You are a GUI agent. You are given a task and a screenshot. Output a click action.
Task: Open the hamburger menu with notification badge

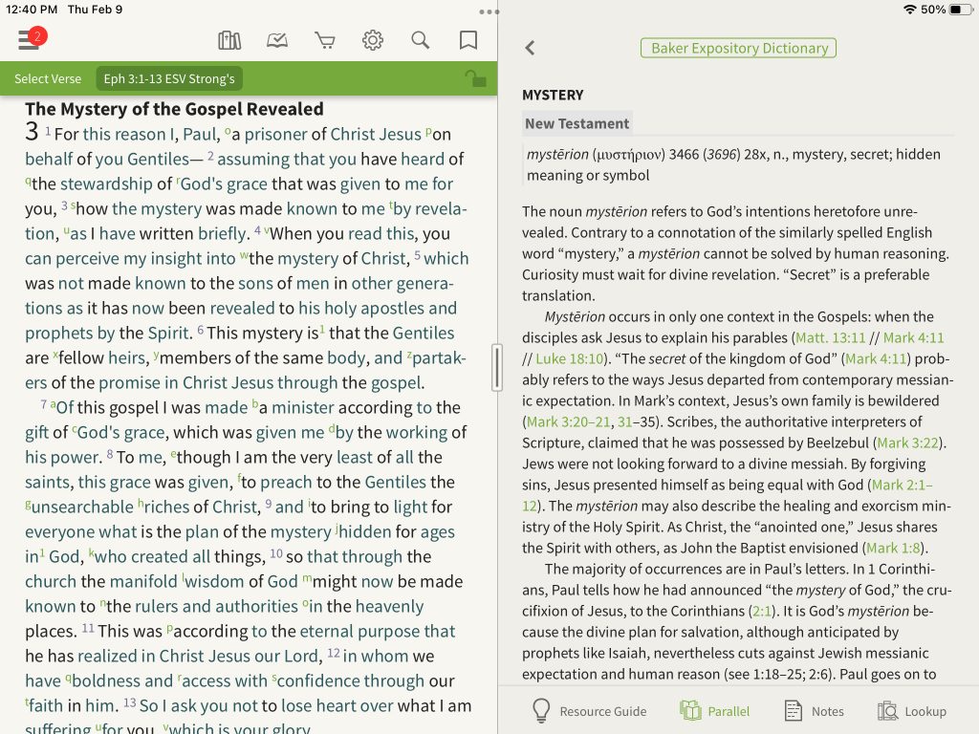click(x=32, y=39)
